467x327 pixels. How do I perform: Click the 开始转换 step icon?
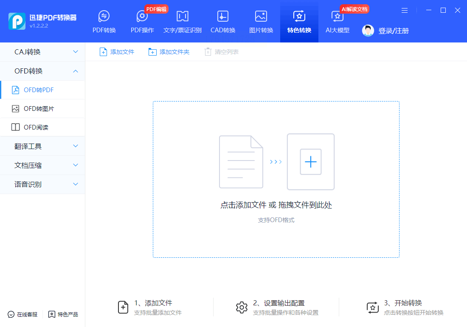click(373, 307)
